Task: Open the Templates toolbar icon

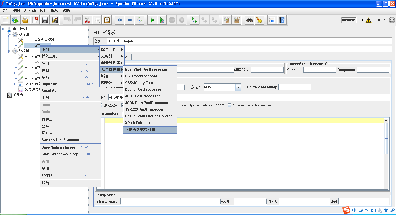Action: [x=15, y=20]
